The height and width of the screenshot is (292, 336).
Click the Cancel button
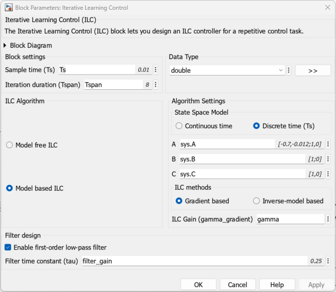click(x=237, y=285)
